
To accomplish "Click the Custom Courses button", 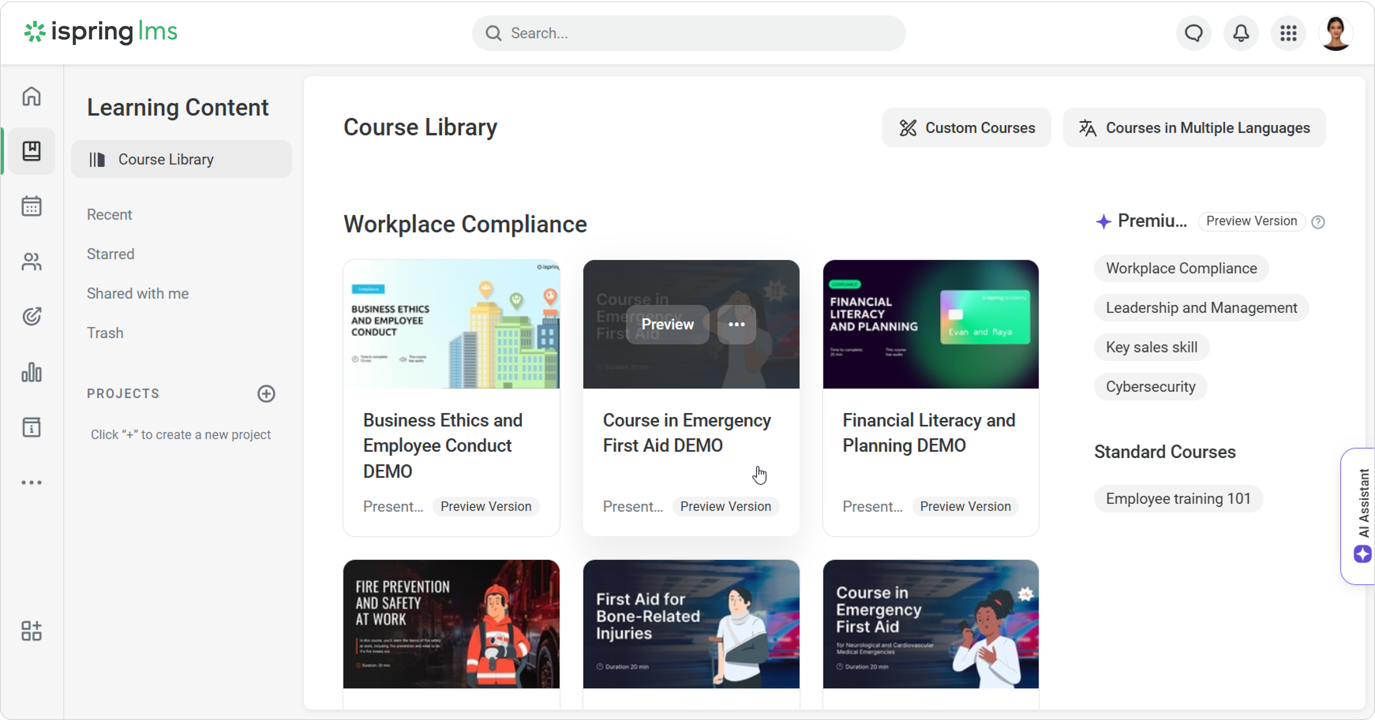I will tap(967, 127).
